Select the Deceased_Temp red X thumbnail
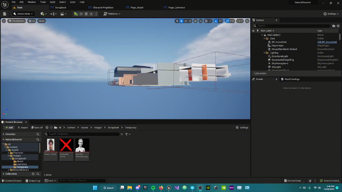The width and height of the screenshot is (342, 192). click(x=66, y=149)
